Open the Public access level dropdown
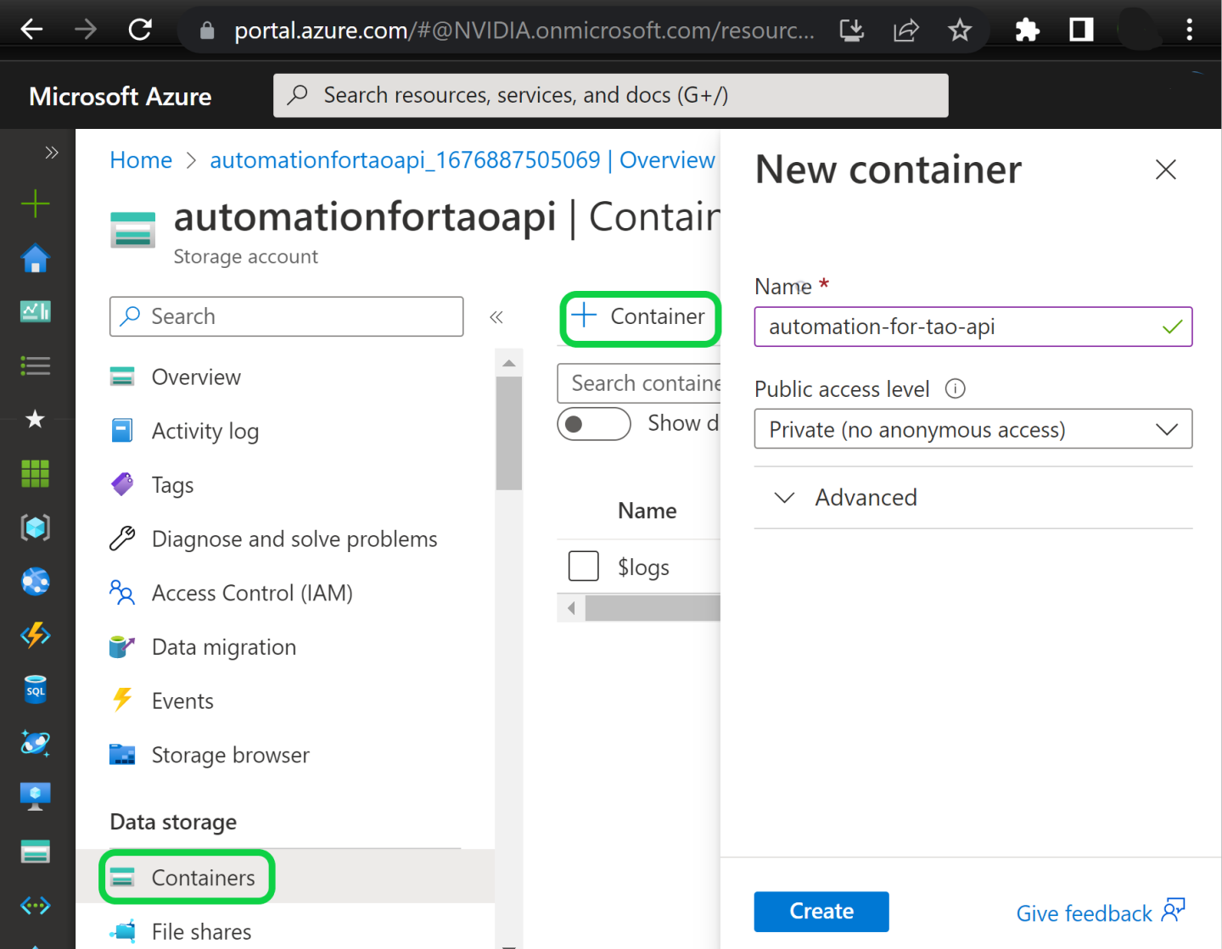Viewport: 1222px width, 949px height. click(973, 429)
